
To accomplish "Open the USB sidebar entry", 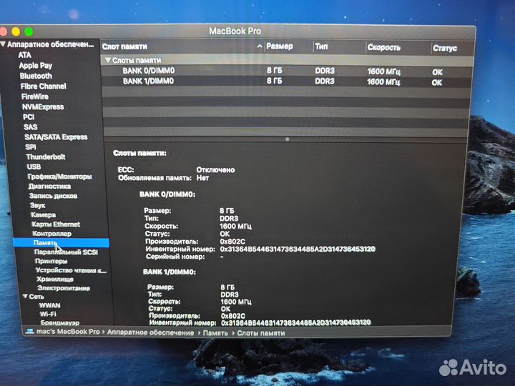I will 34,167.
